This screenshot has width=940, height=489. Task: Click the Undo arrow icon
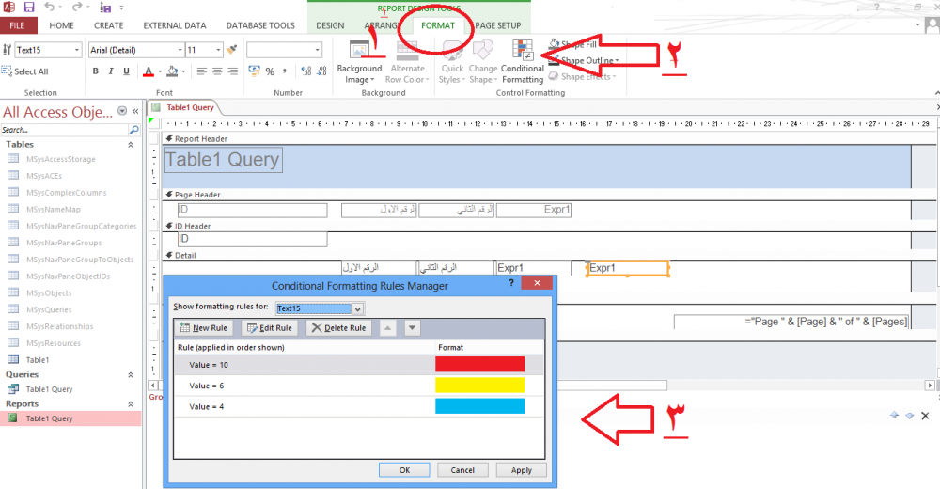[x=49, y=8]
